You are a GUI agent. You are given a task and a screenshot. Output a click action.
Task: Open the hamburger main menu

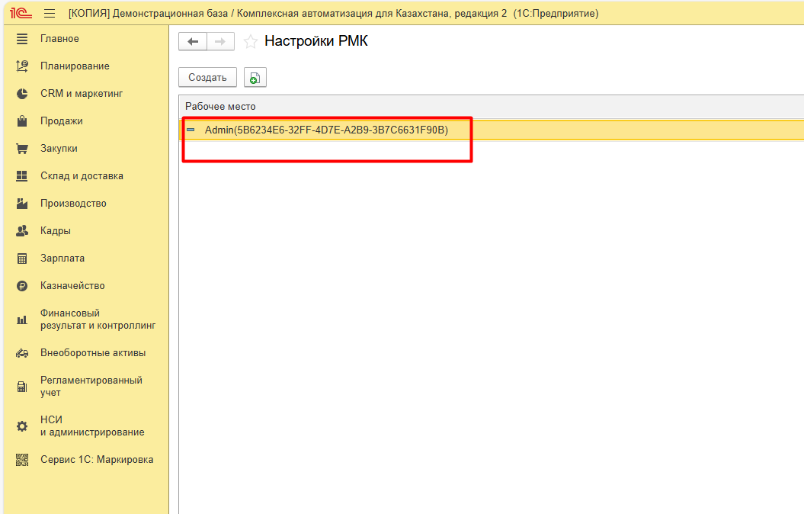(x=50, y=14)
